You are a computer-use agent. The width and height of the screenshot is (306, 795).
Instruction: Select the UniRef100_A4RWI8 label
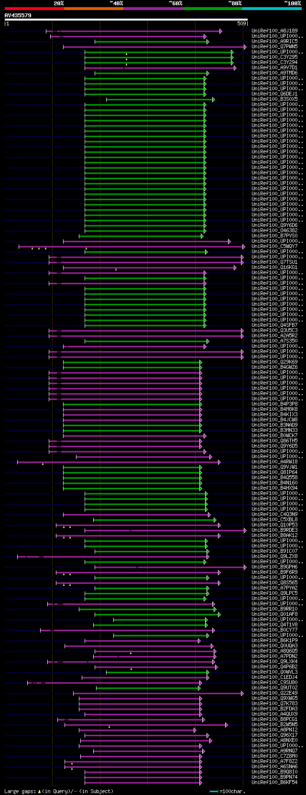[x=274, y=462]
